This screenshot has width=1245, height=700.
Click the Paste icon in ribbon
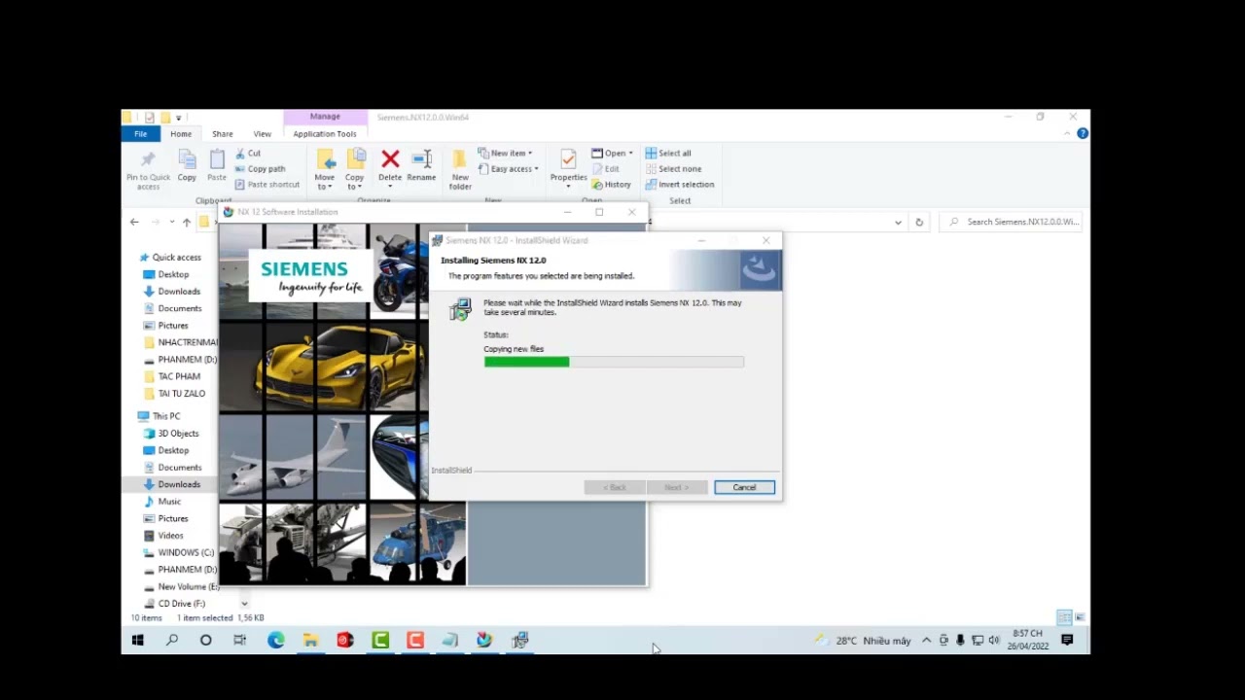[217, 158]
